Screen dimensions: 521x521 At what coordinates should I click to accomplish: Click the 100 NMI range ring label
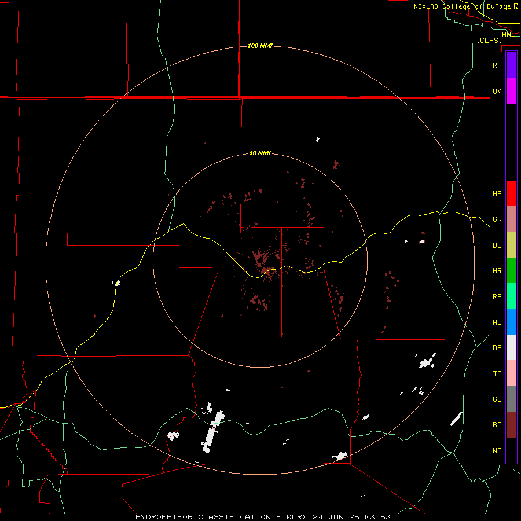pyautogui.click(x=260, y=46)
